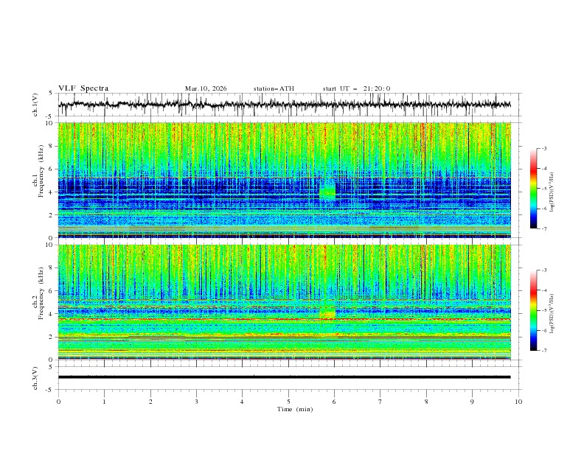The image size is (584, 451).
Task: Click the "-5" tick on the upper colorbar
Action: pyautogui.click(x=543, y=189)
